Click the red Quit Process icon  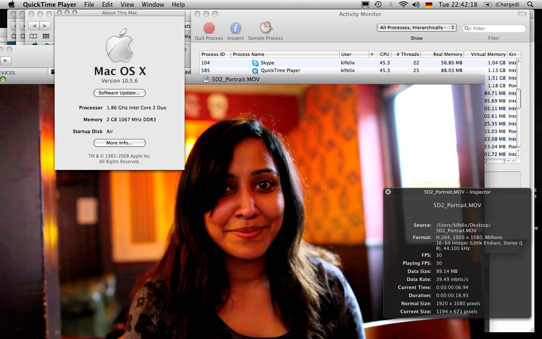tap(209, 28)
